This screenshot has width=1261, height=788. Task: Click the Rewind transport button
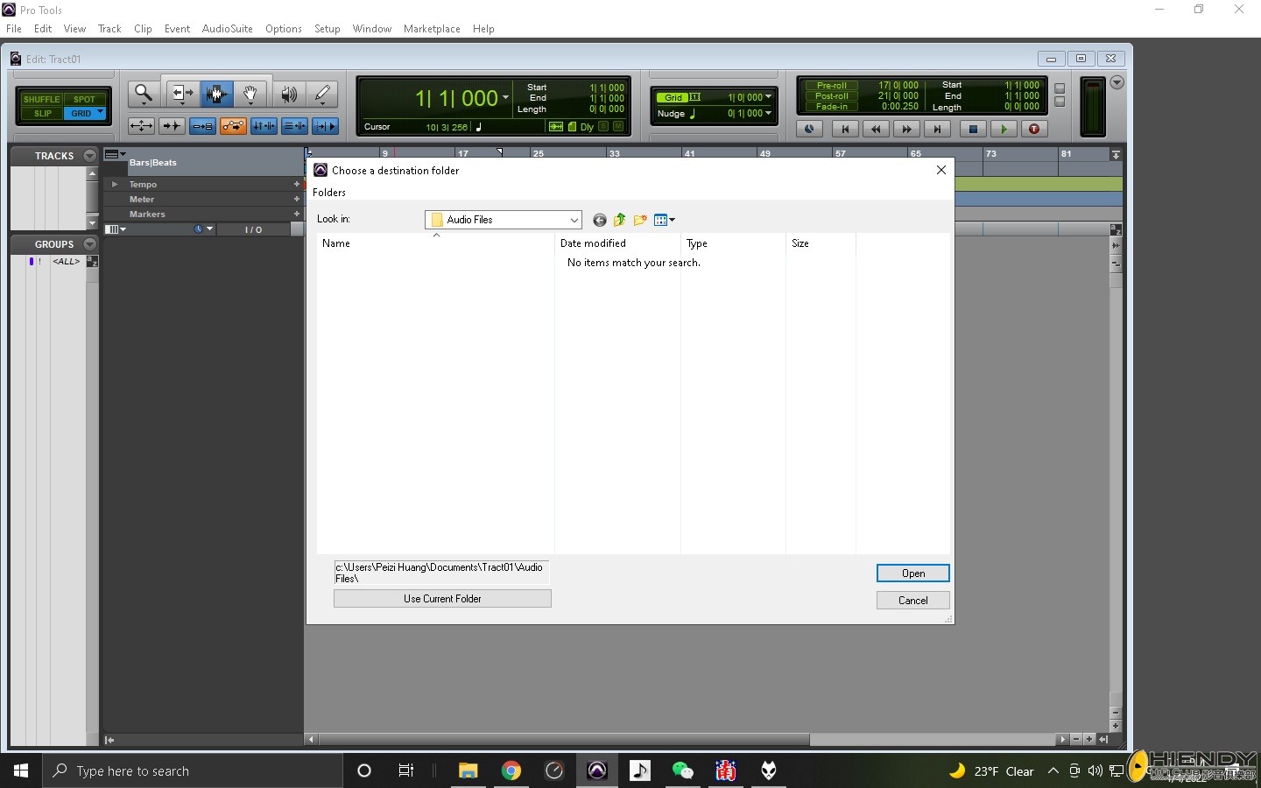pos(876,129)
